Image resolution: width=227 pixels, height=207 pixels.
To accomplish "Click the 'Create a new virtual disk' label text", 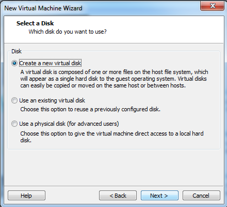I will (x=50, y=63).
